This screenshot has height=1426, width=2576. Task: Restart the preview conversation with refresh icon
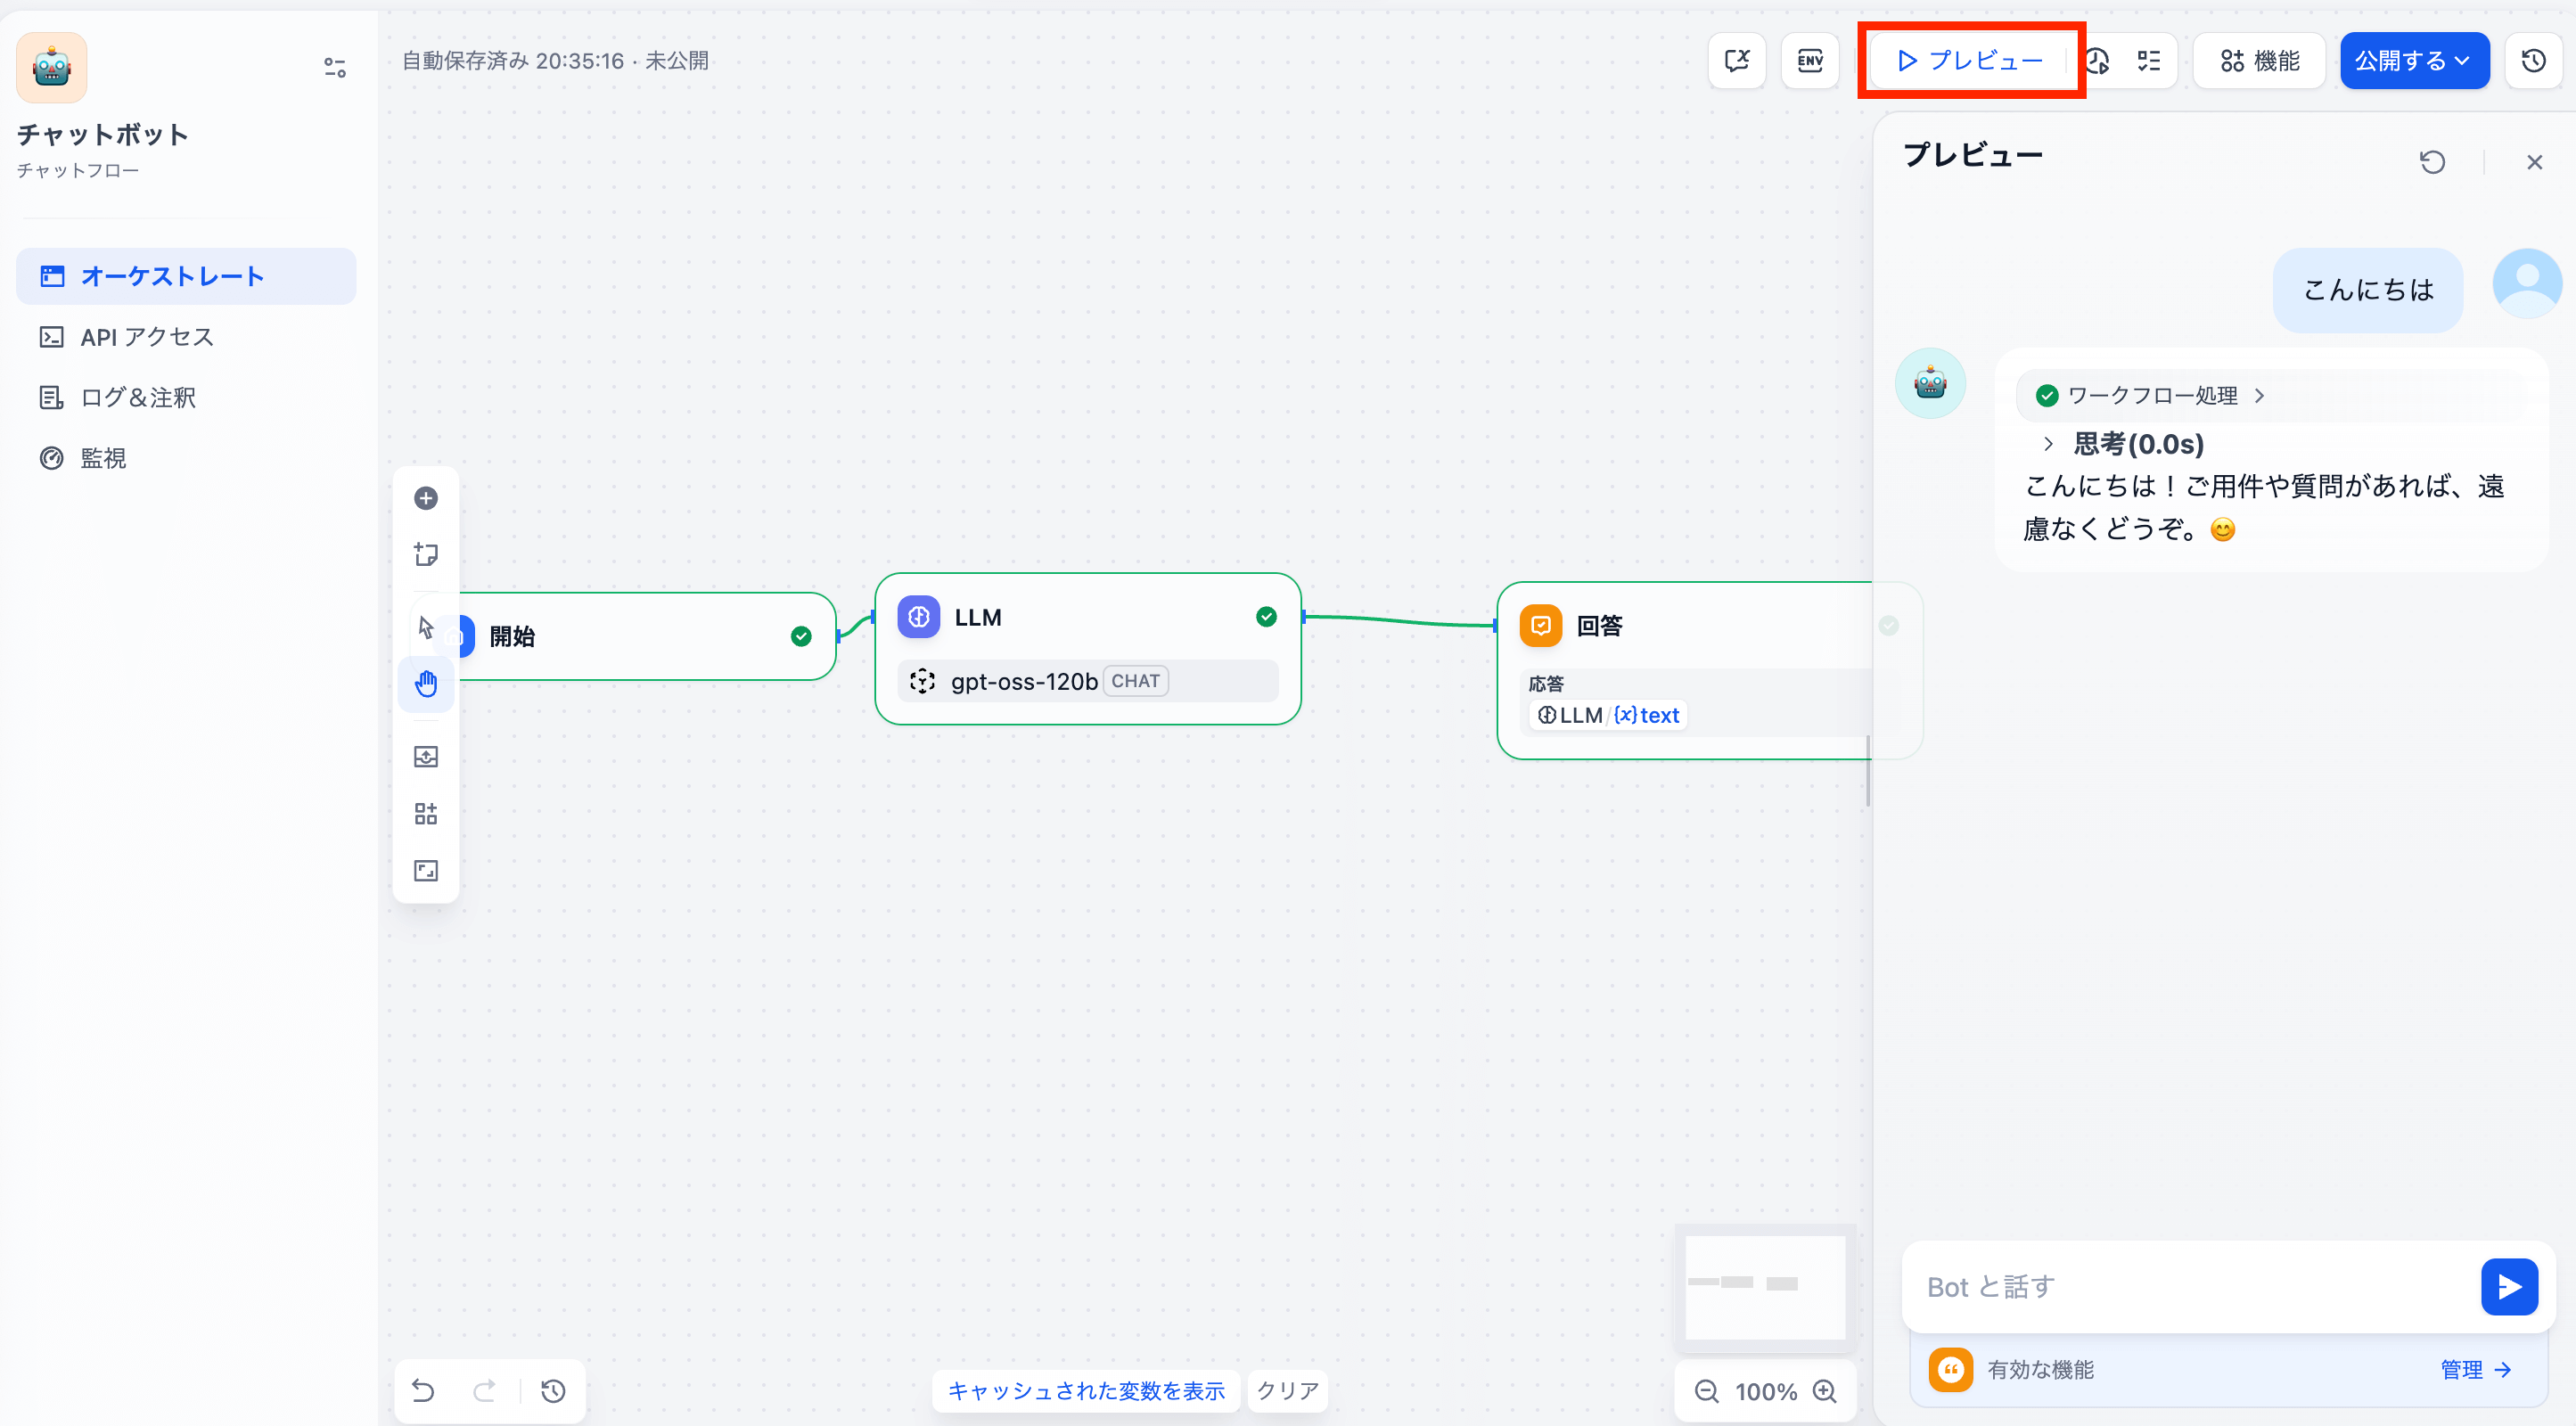tap(2432, 162)
